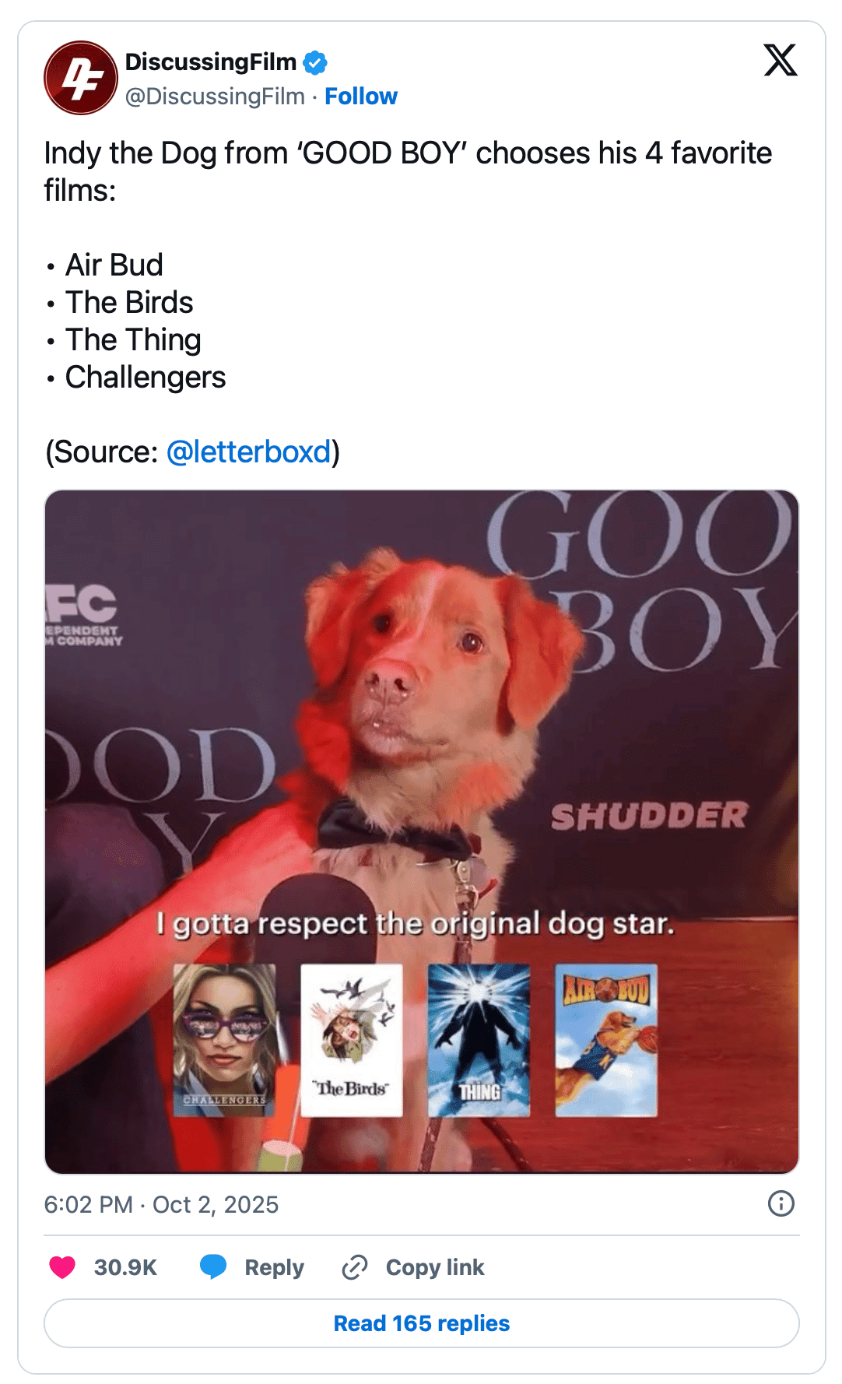842x1384 pixels.
Task: Click the 30.9K likes count
Action: 125,1267
